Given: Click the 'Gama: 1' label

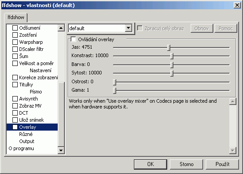Looking at the screenshot, I should click(80, 90).
